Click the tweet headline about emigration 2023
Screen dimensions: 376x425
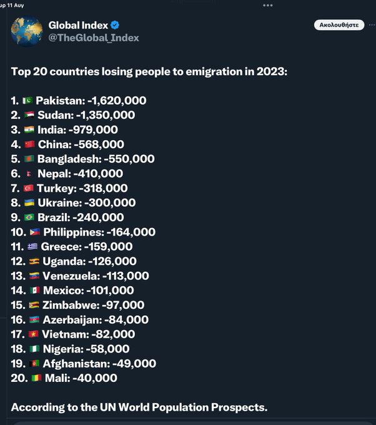pyautogui.click(x=149, y=71)
